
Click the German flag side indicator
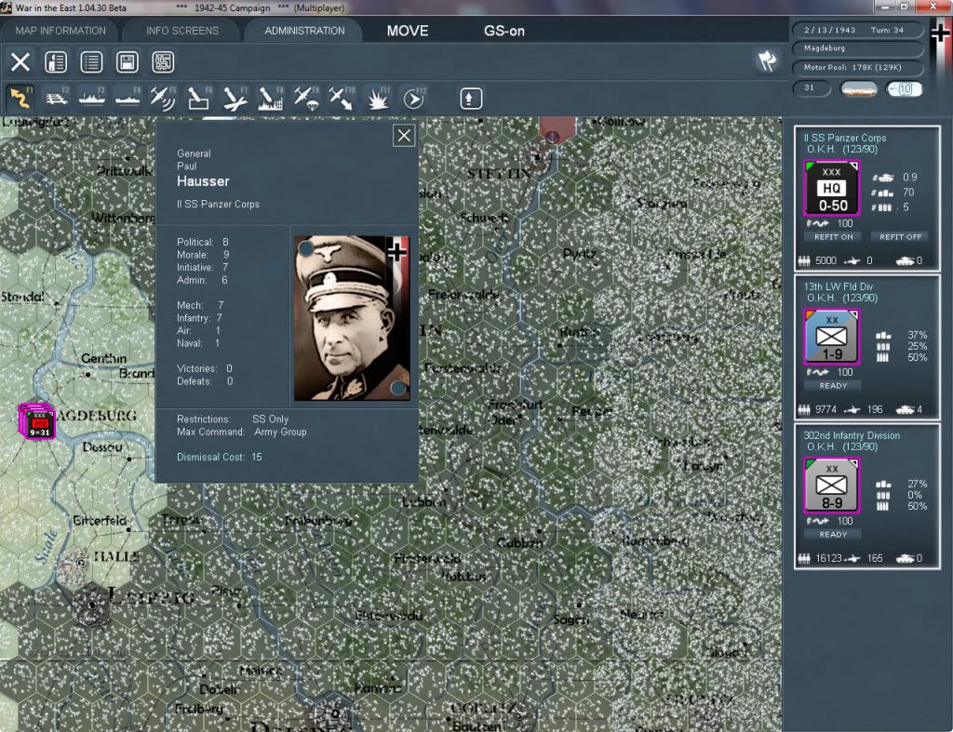pyautogui.click(x=940, y=47)
